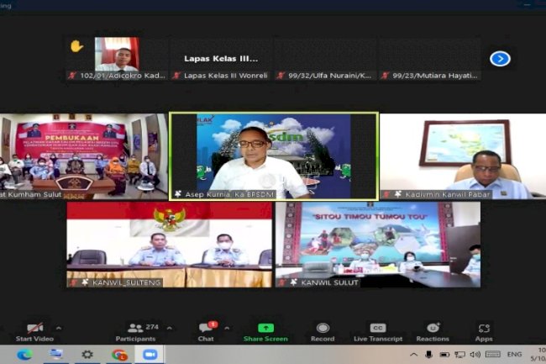
Task: Expand the arrow next to Participants
Action: click(x=169, y=328)
